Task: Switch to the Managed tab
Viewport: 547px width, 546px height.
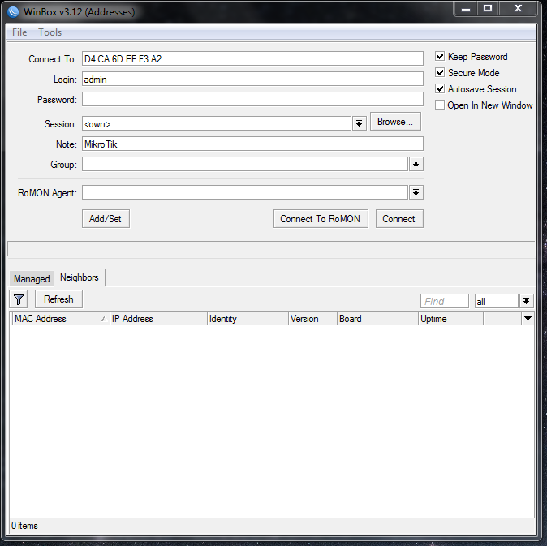Action: coord(32,278)
